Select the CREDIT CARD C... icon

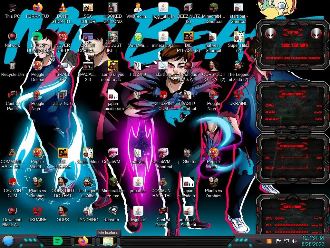88,43
